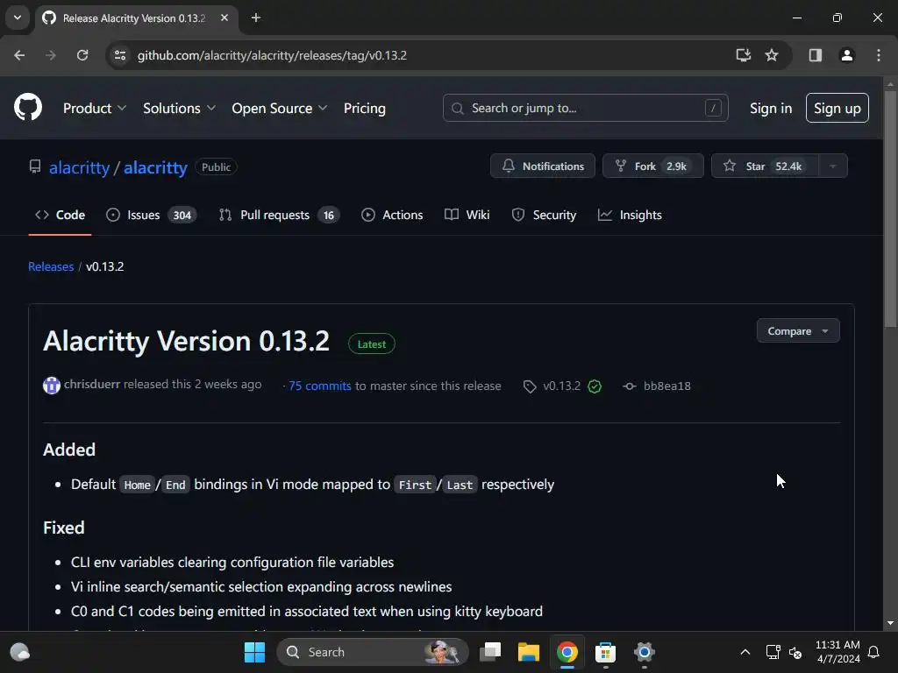The image size is (898, 673).
Task: Open the Chrome profile icon
Action: click(846, 55)
